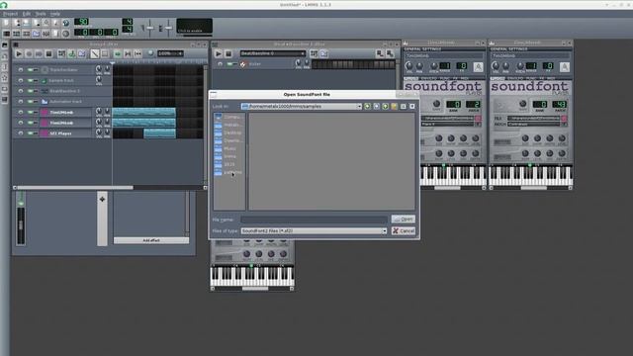The image size is (633, 356).
Task: Open track actions menu for Automation track
Action: pos(21,102)
